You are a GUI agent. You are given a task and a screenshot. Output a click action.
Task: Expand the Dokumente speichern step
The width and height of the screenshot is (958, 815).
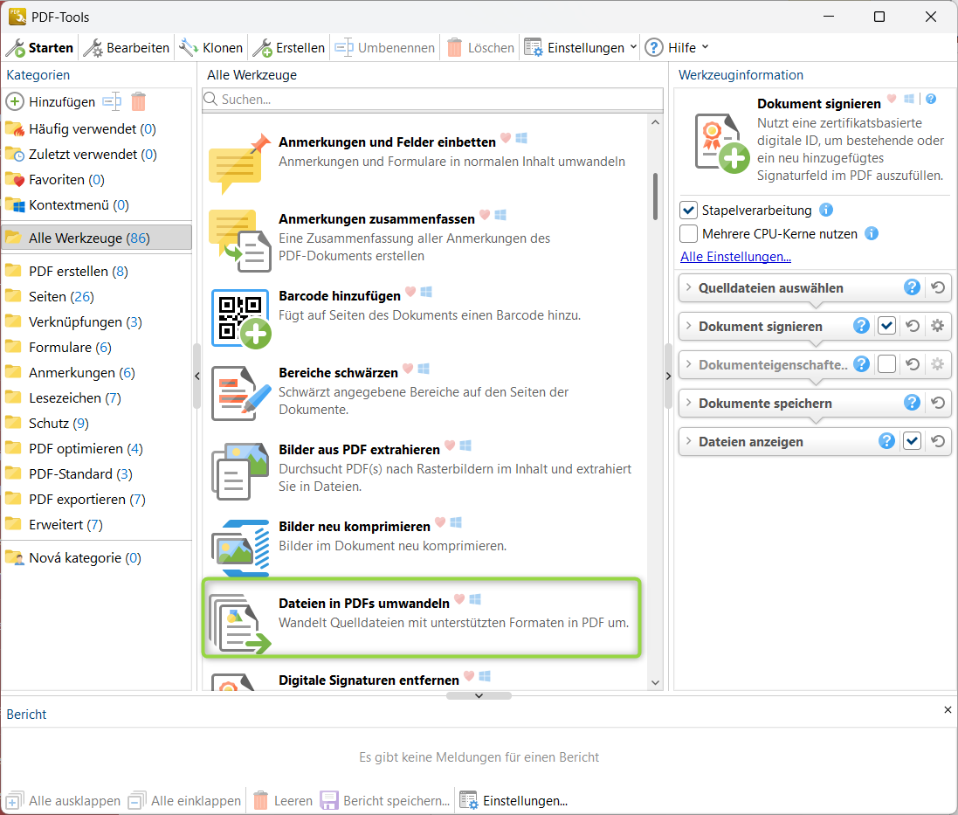click(688, 404)
